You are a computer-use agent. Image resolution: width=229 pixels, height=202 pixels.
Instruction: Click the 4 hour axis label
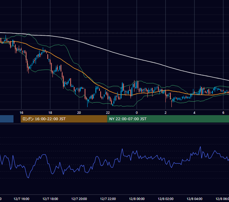click(x=194, y=113)
